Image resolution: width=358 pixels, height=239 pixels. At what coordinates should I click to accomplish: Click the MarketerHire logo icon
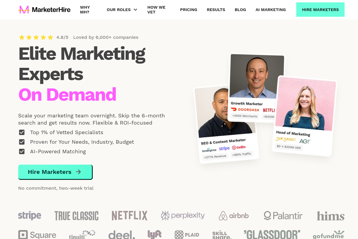click(24, 10)
